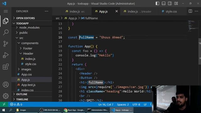
Task: Switch to Administrator command window taskbar item
Action: pos(98,110)
